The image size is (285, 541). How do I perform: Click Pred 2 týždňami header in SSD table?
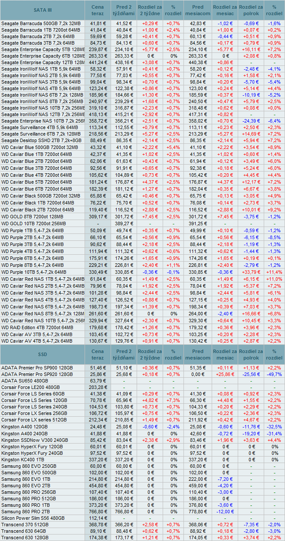point(124,354)
